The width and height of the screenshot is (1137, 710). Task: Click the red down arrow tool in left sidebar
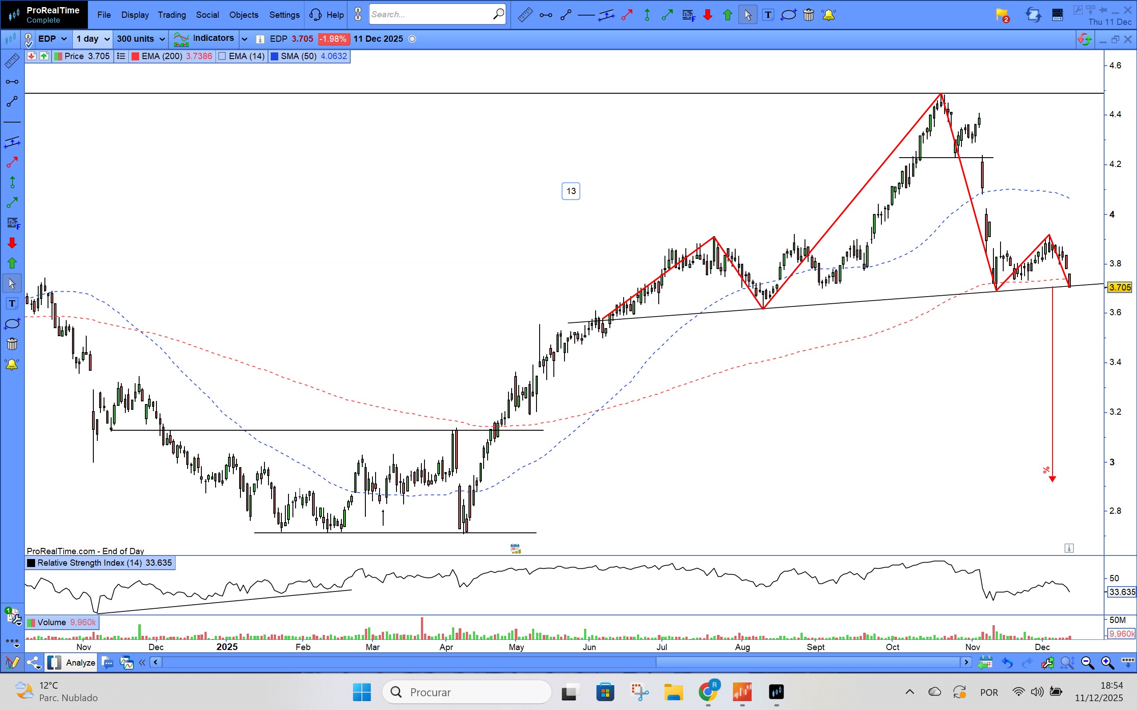[x=12, y=243]
